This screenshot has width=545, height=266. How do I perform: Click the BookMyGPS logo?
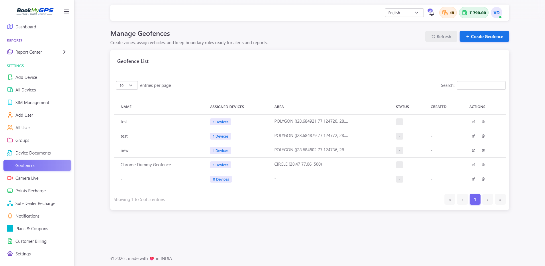[x=35, y=11]
